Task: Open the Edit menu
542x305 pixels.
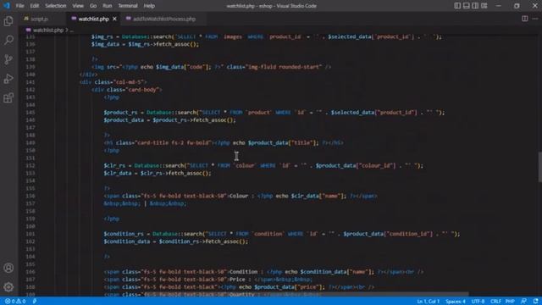Action: click(34, 6)
